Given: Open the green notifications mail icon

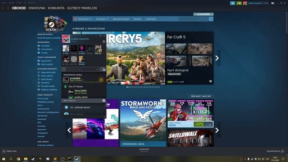Looking at the screenshot, I should (x=239, y=3).
